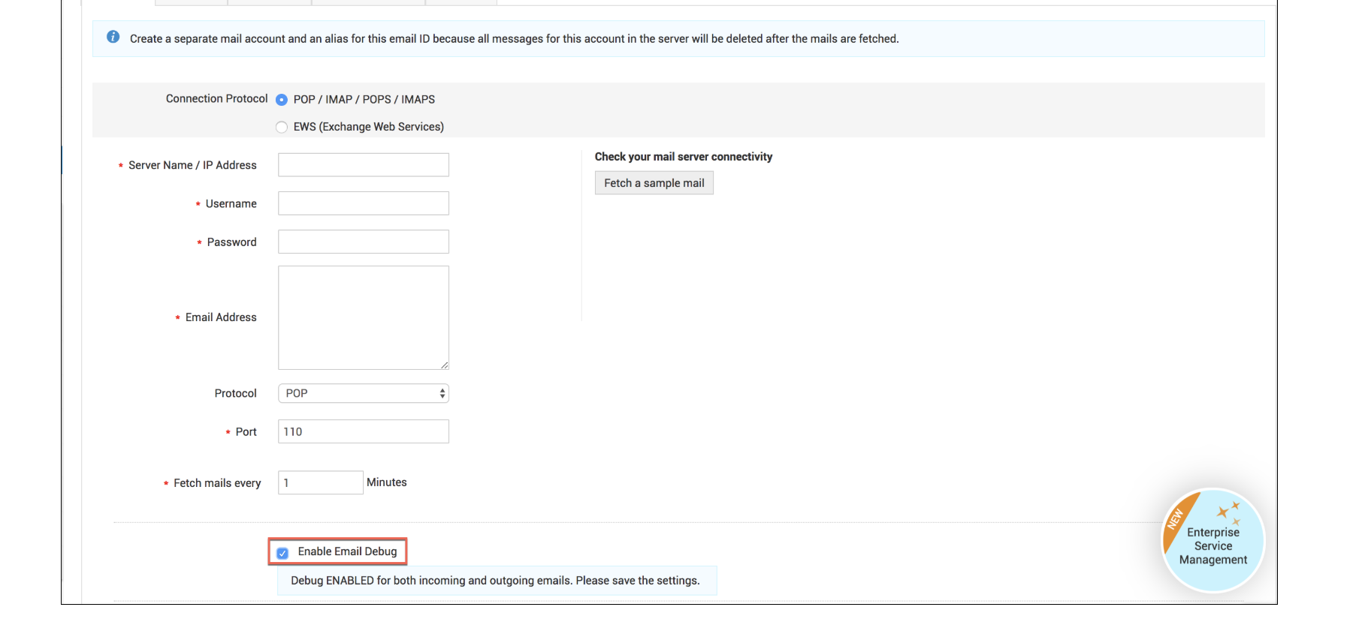This screenshot has width=1368, height=622.
Task: Choose the EWS (Exchange Web Services) option
Action: coord(282,128)
